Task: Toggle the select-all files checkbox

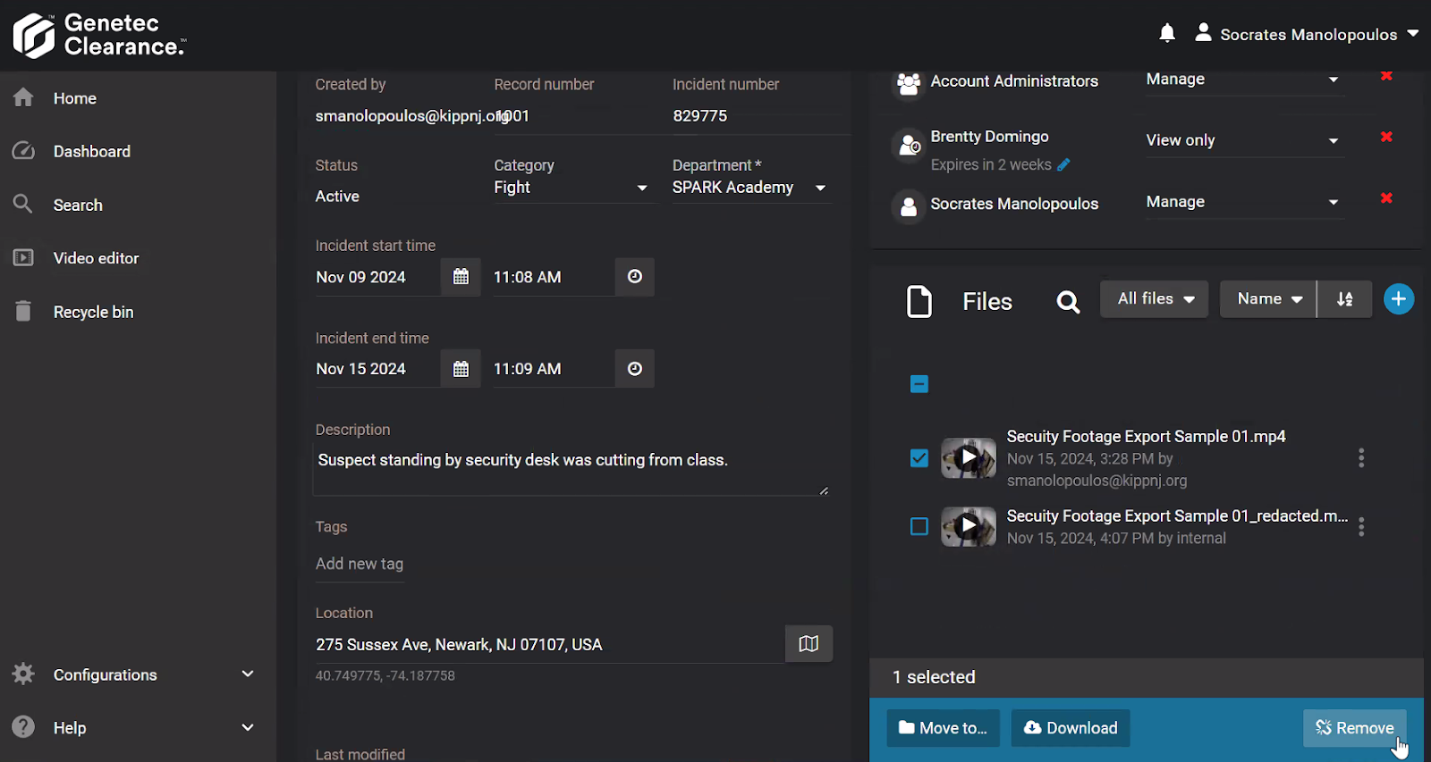Action: point(919,384)
